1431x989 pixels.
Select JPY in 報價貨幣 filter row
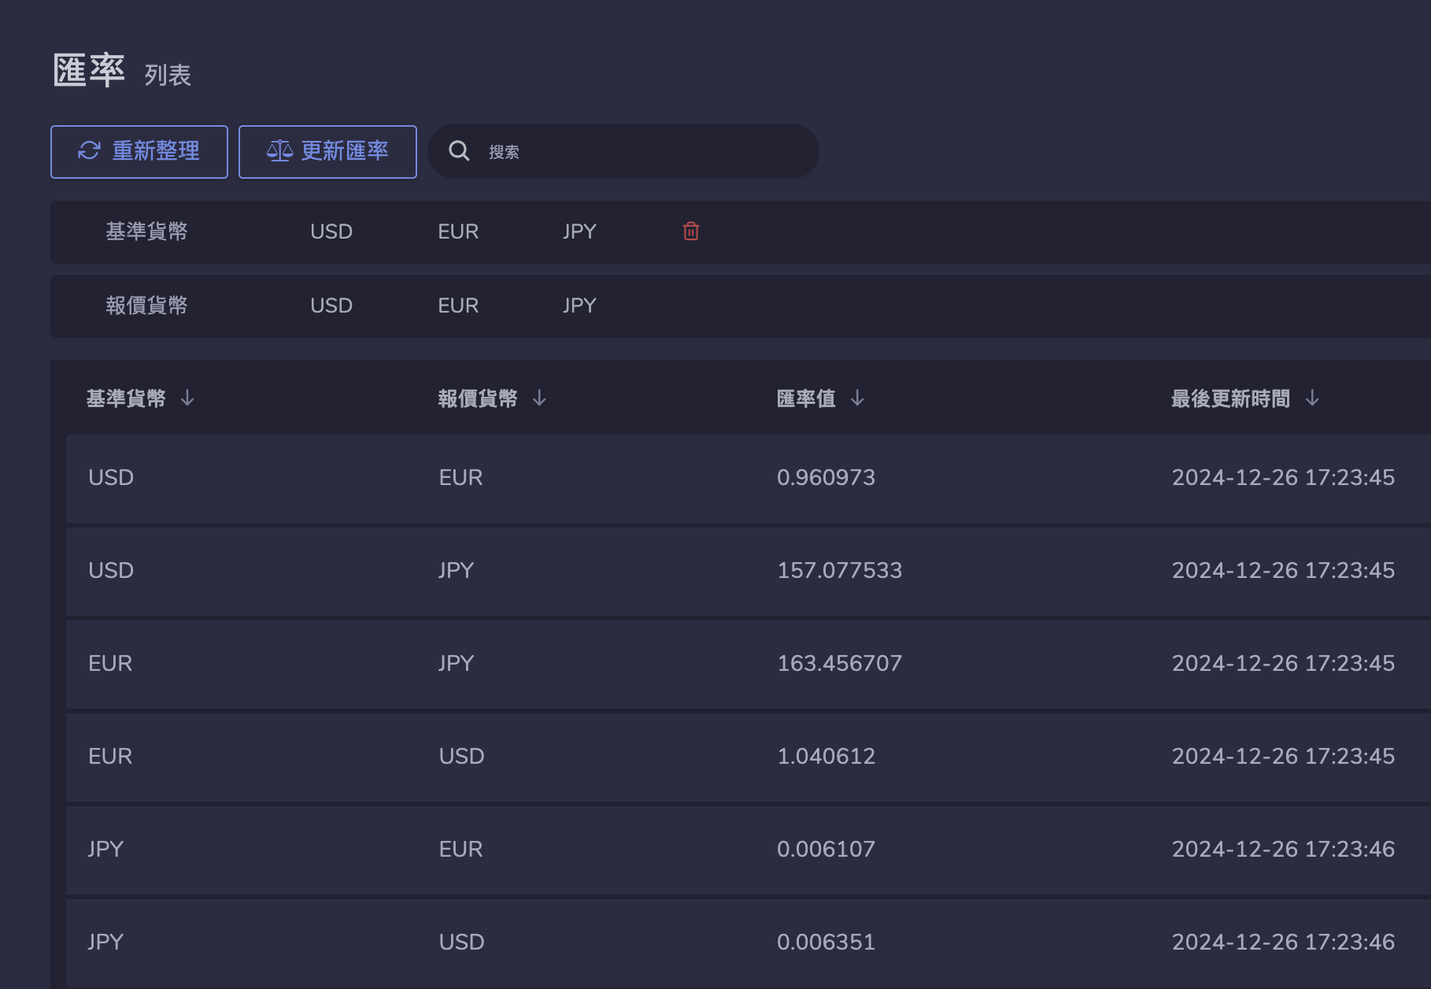click(579, 306)
